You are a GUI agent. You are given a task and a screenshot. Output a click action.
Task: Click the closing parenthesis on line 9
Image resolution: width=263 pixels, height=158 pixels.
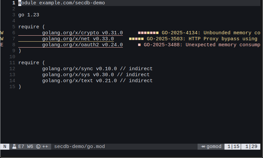coord(20,51)
